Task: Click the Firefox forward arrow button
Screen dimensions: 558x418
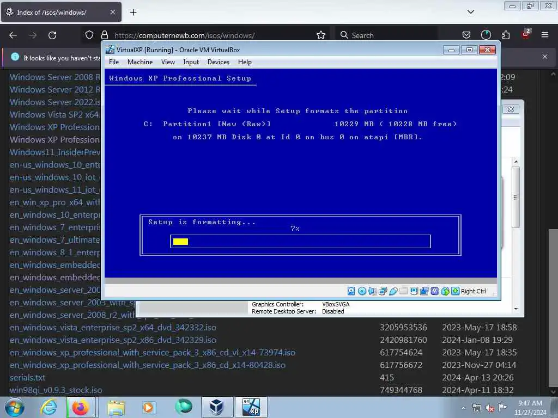Action: tap(33, 35)
